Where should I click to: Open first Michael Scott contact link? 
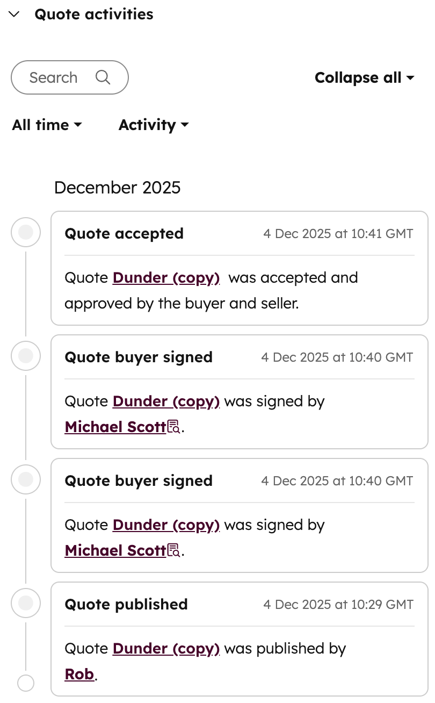(115, 427)
